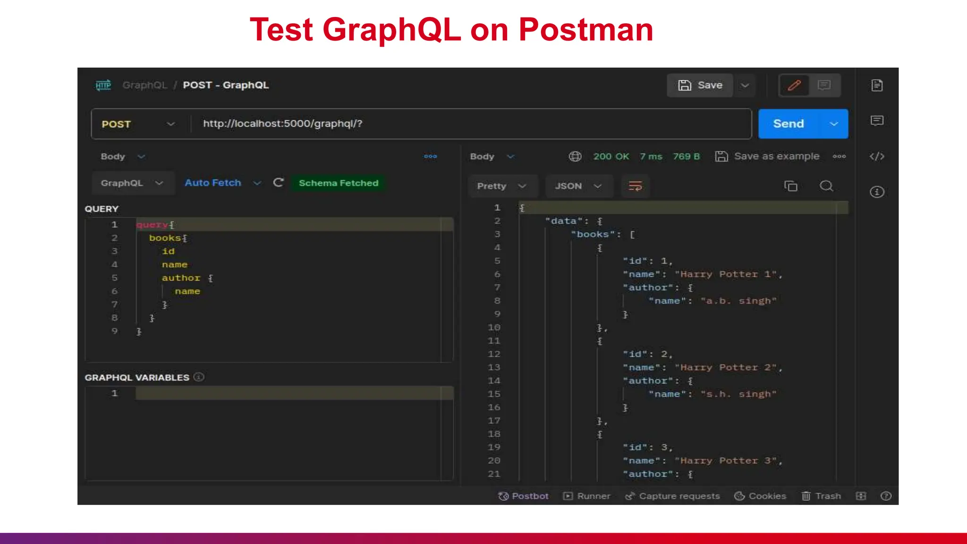
Task: Open the POST method dropdown
Action: coord(138,124)
